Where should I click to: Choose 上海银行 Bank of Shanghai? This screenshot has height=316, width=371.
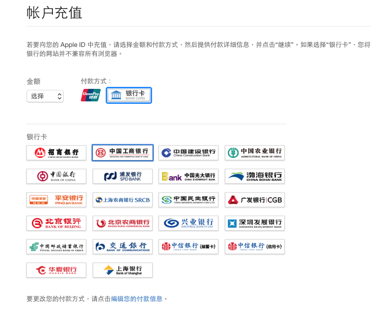click(123, 270)
